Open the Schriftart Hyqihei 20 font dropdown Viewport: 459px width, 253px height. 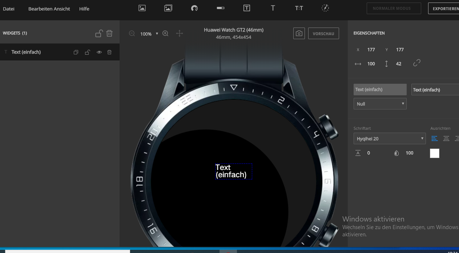(390, 138)
